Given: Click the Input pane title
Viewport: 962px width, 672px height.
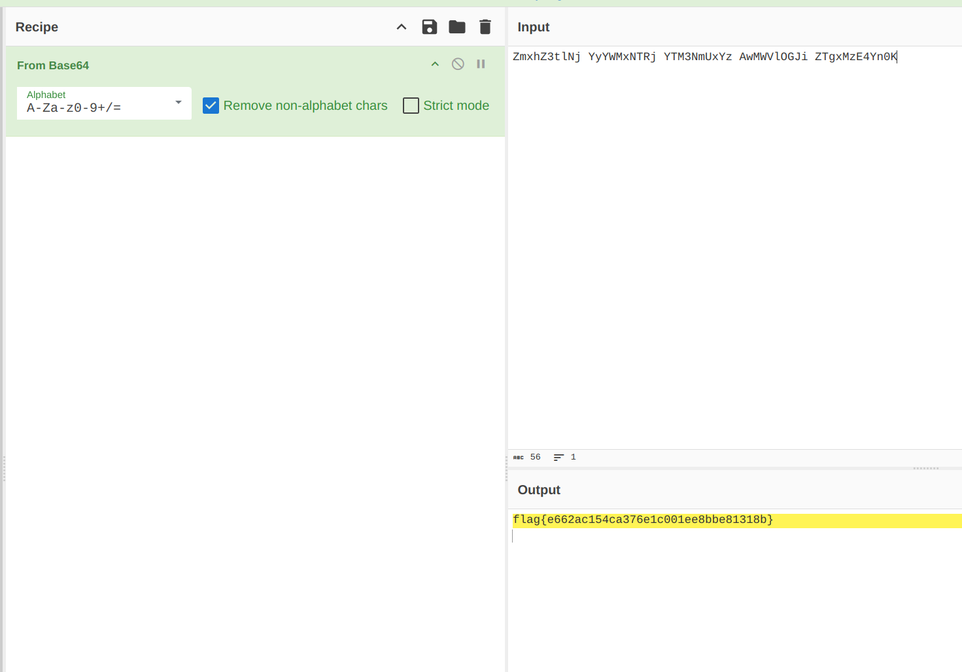Looking at the screenshot, I should click(x=534, y=27).
